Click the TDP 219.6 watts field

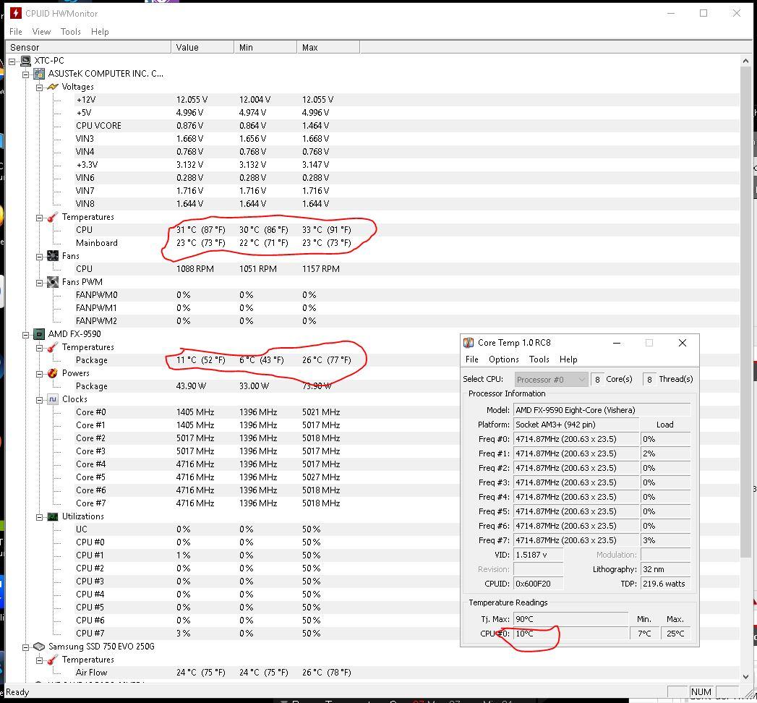[x=665, y=584]
